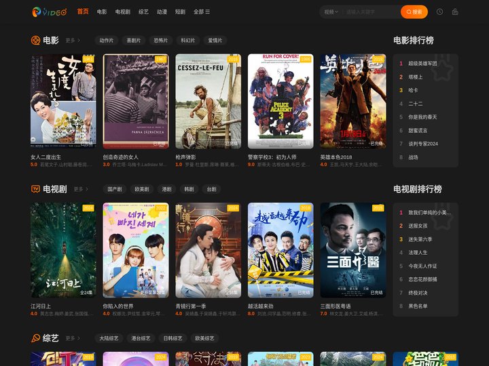Open the 短剧 navigation item

click(x=180, y=12)
